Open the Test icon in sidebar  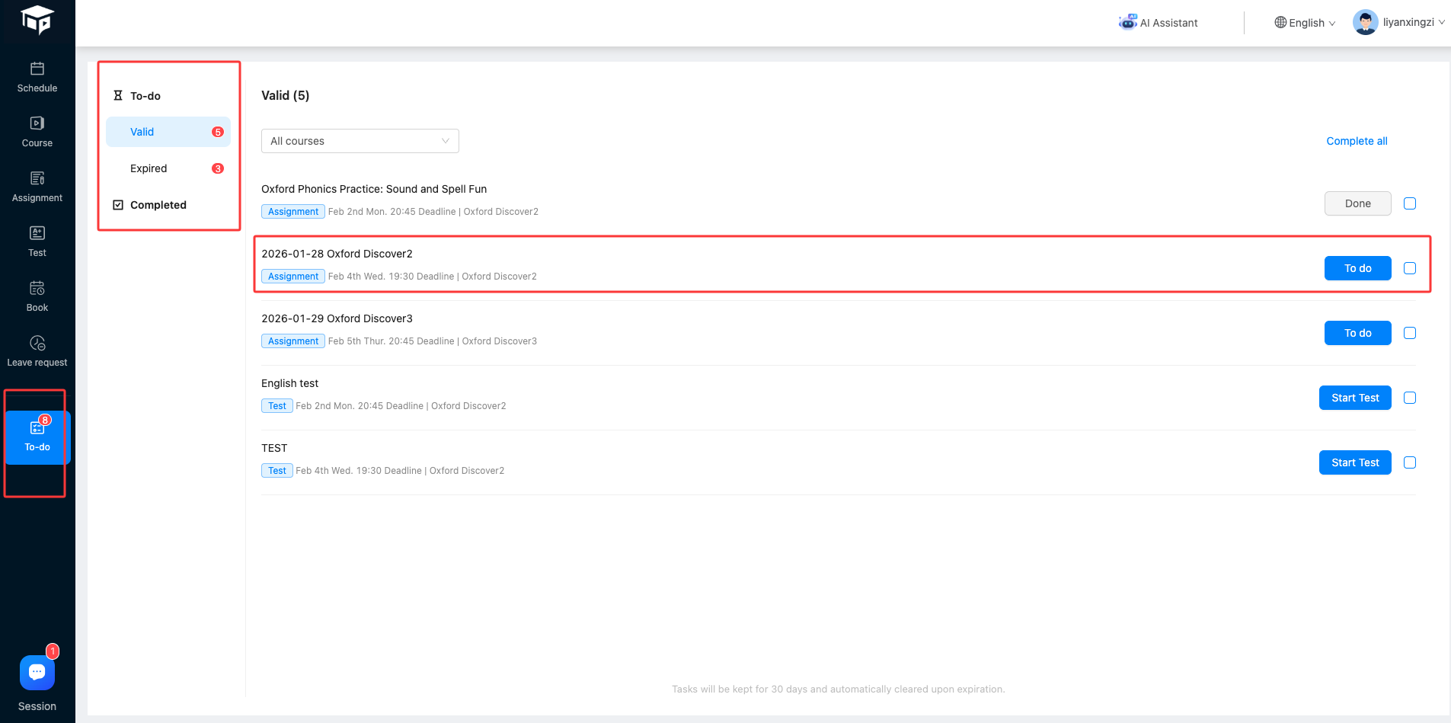(37, 233)
